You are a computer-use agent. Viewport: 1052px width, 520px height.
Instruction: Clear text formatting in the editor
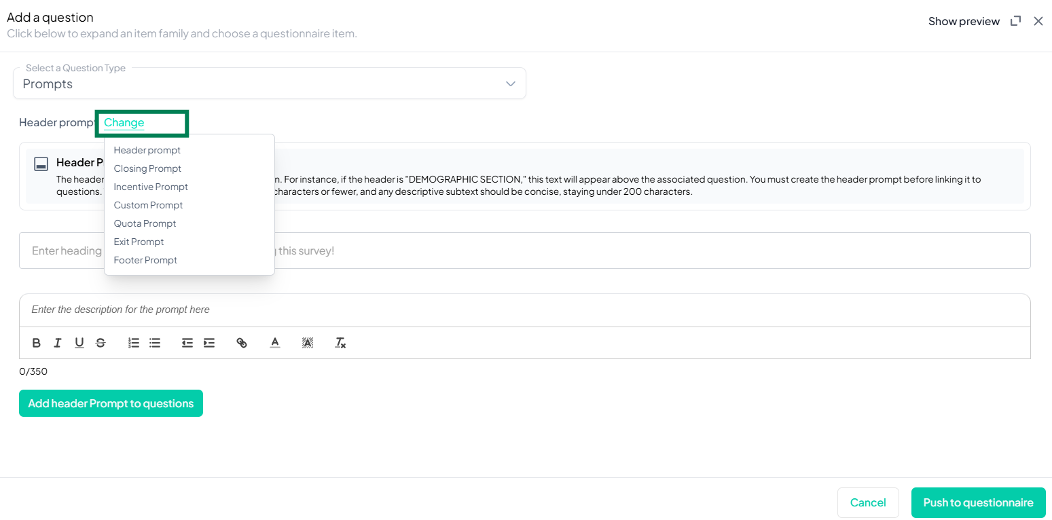click(x=340, y=343)
